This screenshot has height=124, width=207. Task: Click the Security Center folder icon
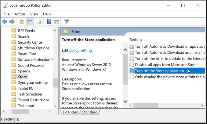[13, 42]
